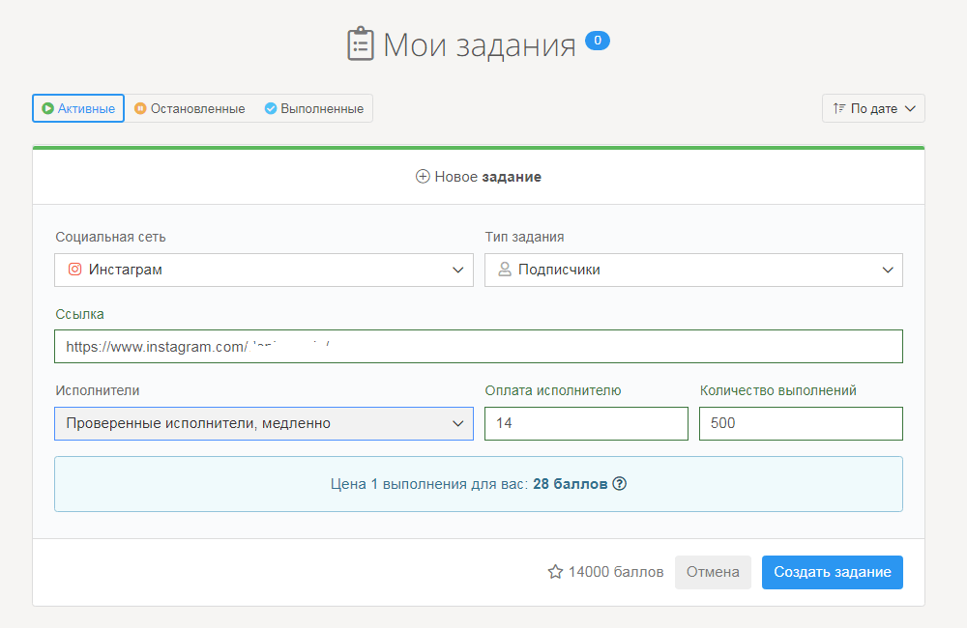Image resolution: width=967 pixels, height=628 pixels.
Task: Click the plus icon next to Новое задание
Action: (423, 177)
